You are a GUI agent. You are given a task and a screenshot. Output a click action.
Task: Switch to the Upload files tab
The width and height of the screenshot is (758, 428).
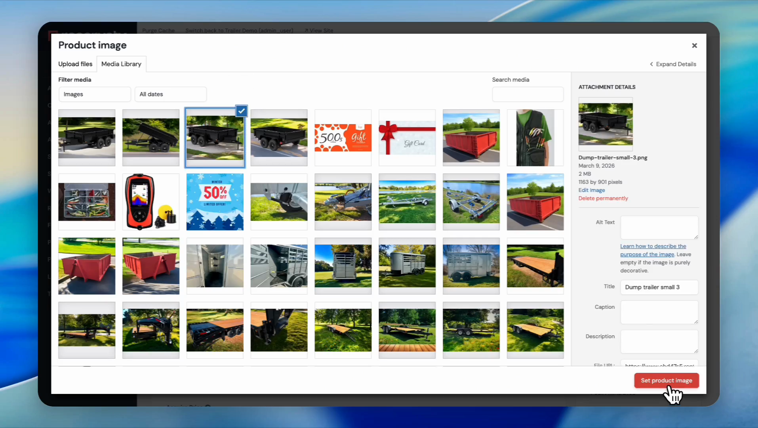click(x=75, y=64)
